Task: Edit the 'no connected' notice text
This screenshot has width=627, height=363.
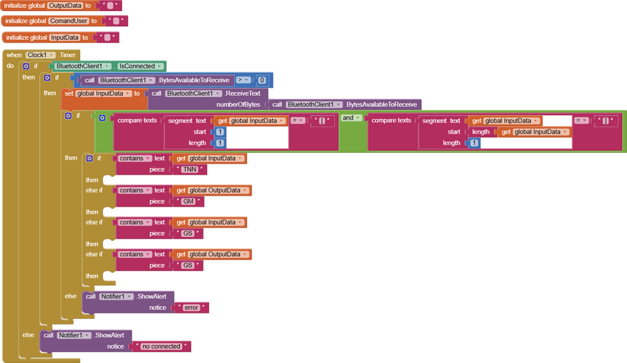Action: point(162,346)
